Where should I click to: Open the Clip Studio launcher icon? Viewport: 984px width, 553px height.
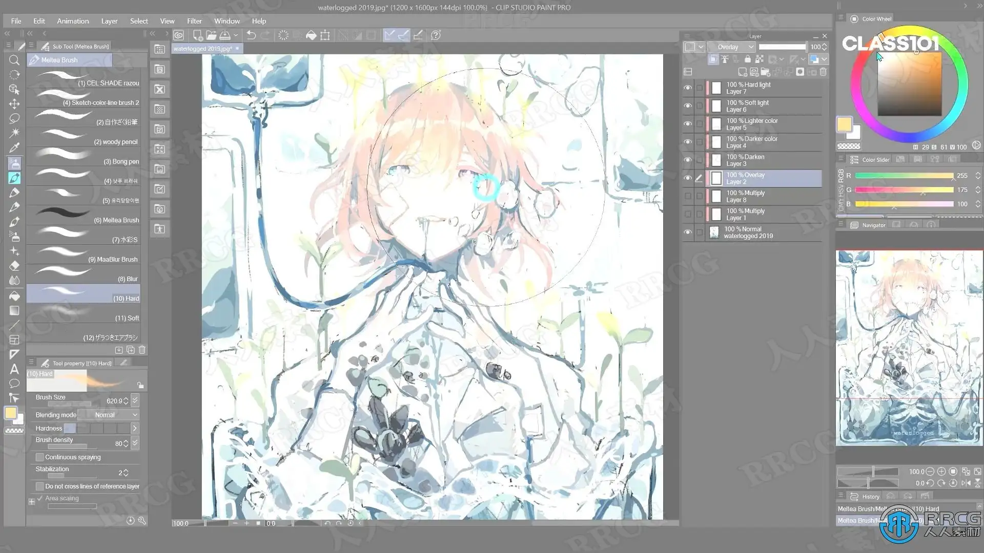(x=178, y=35)
